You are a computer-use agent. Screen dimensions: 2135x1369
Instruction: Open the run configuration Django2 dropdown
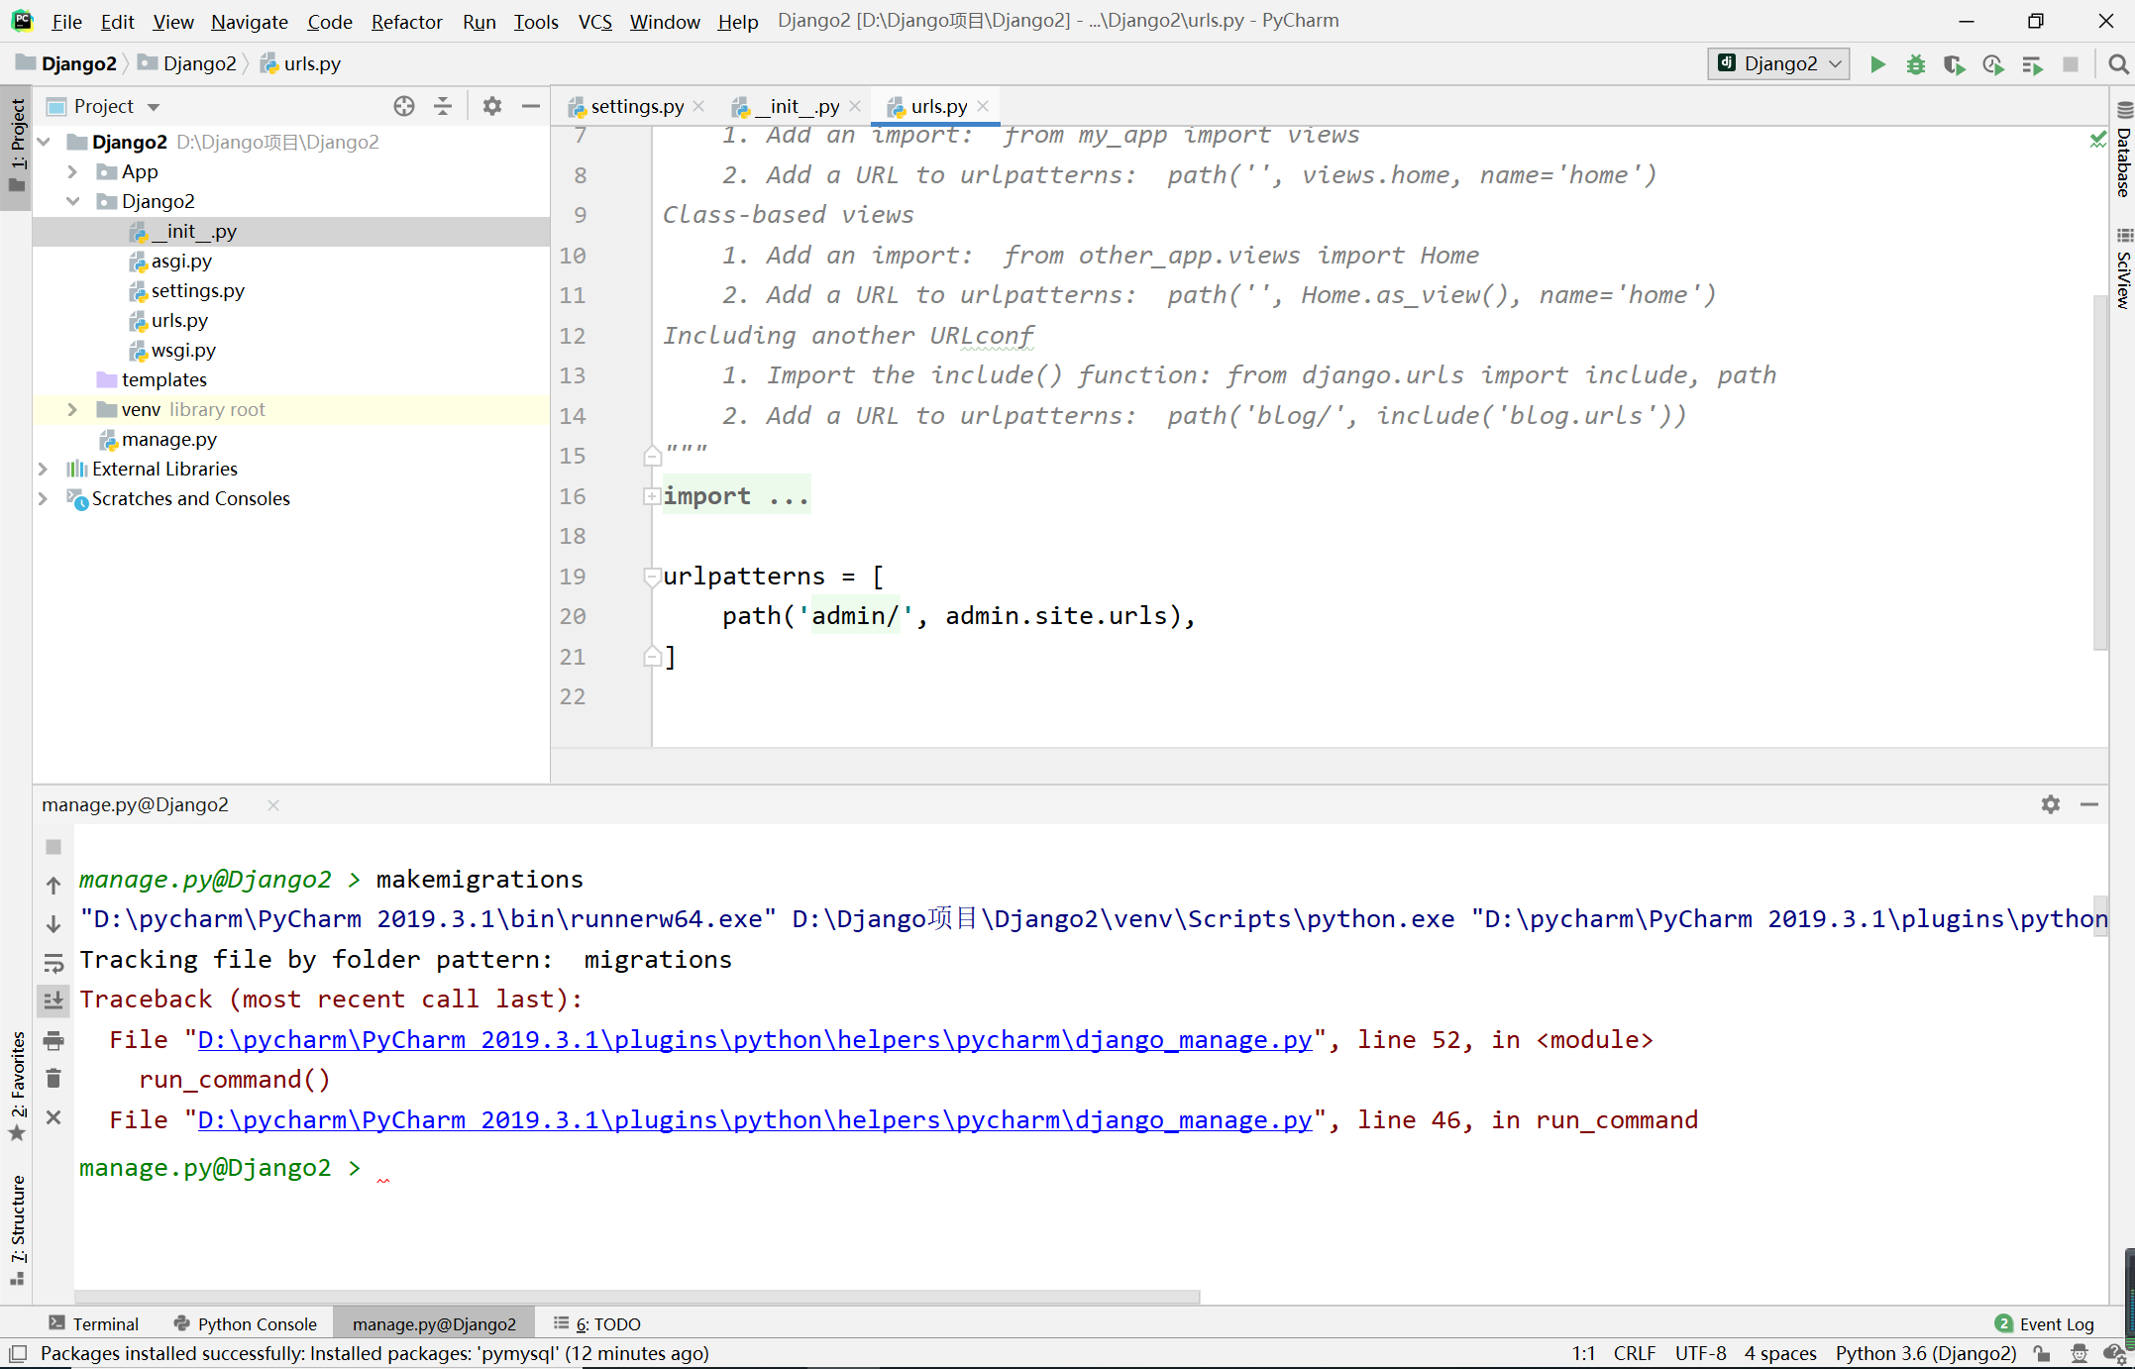1779,64
